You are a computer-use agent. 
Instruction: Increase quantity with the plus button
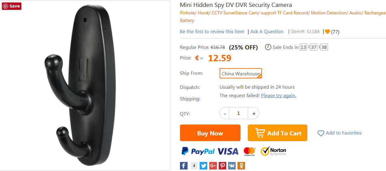pos(254,113)
